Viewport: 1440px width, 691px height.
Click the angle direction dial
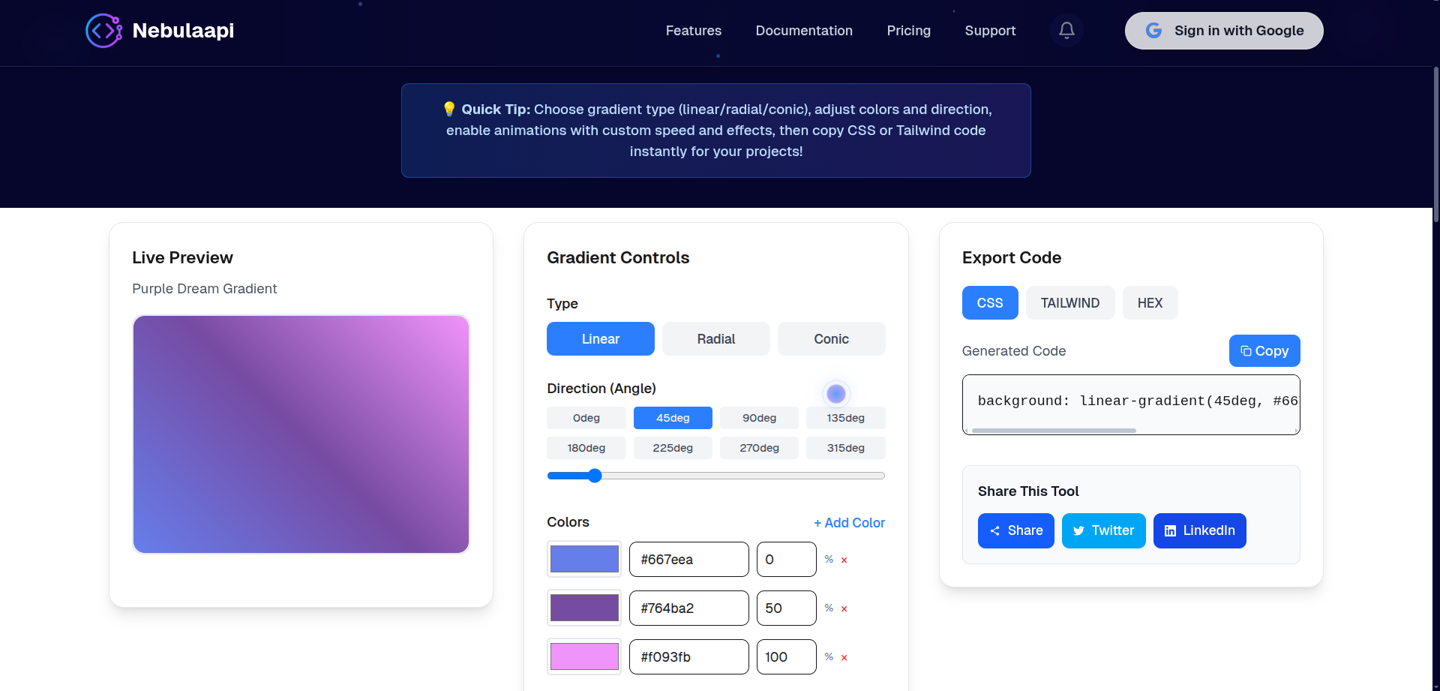coord(835,393)
